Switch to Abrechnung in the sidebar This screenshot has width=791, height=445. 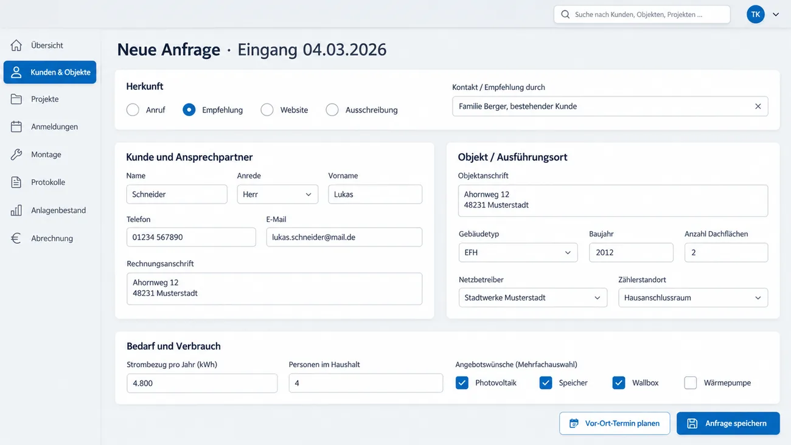click(50, 238)
